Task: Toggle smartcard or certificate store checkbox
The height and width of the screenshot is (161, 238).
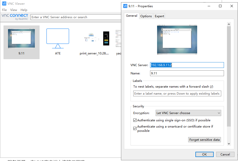Action: tap(135, 129)
